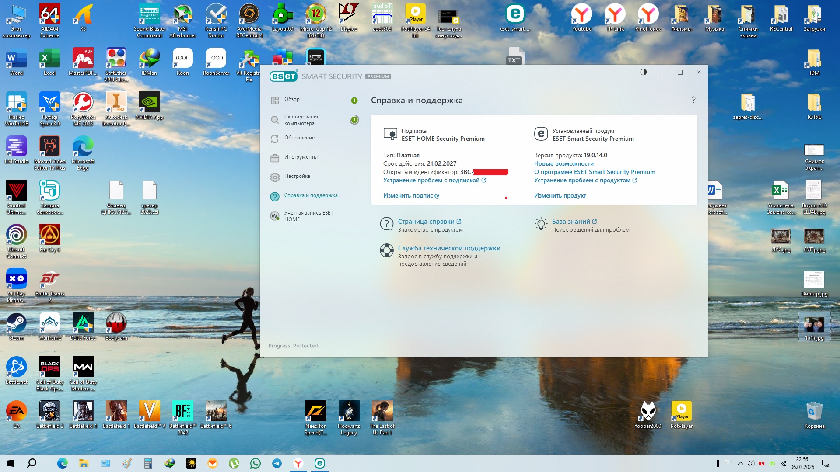Open База знаний knowledge base link
840x472 pixels.
point(570,222)
